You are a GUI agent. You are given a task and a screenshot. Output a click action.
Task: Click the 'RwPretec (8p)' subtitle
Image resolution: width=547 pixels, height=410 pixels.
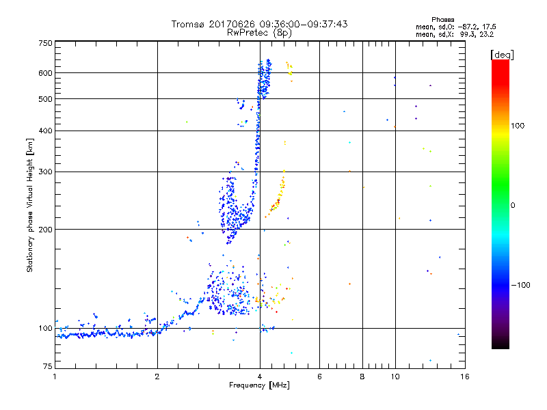pos(259,33)
